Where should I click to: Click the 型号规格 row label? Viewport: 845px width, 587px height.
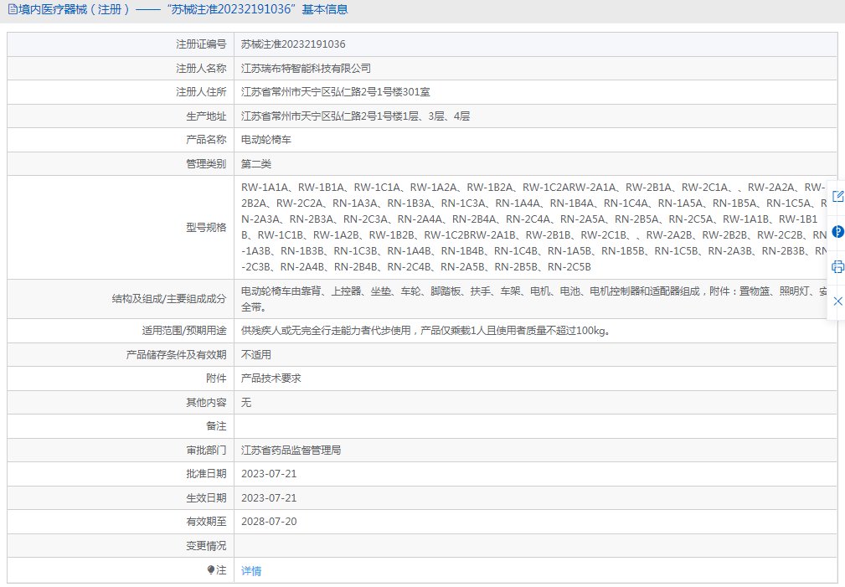(x=206, y=228)
